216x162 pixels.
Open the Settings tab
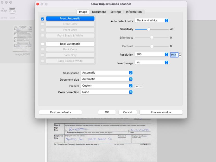[x=116, y=12]
